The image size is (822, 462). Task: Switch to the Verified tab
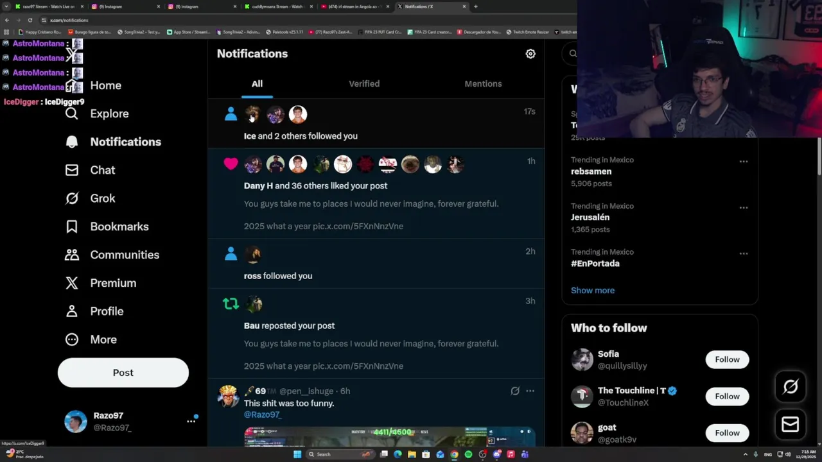364,83
